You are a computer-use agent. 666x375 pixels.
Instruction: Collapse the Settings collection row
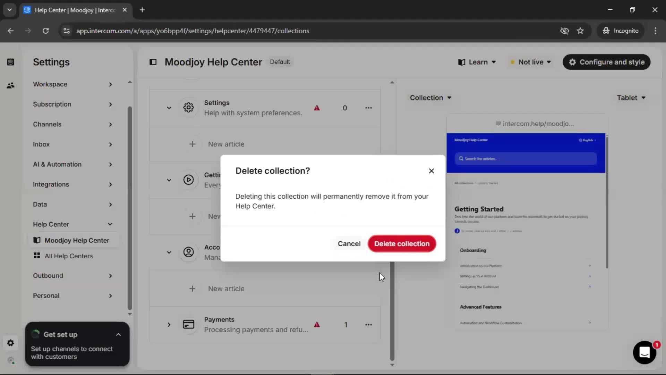[169, 108]
